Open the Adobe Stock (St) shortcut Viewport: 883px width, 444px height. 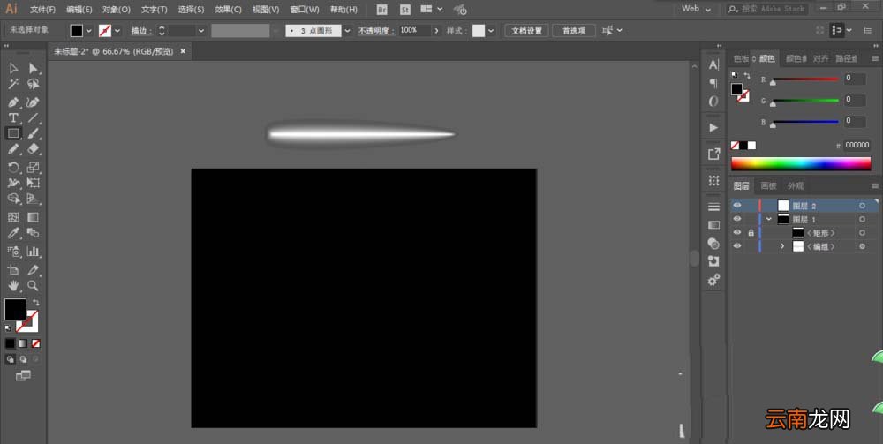click(x=405, y=10)
